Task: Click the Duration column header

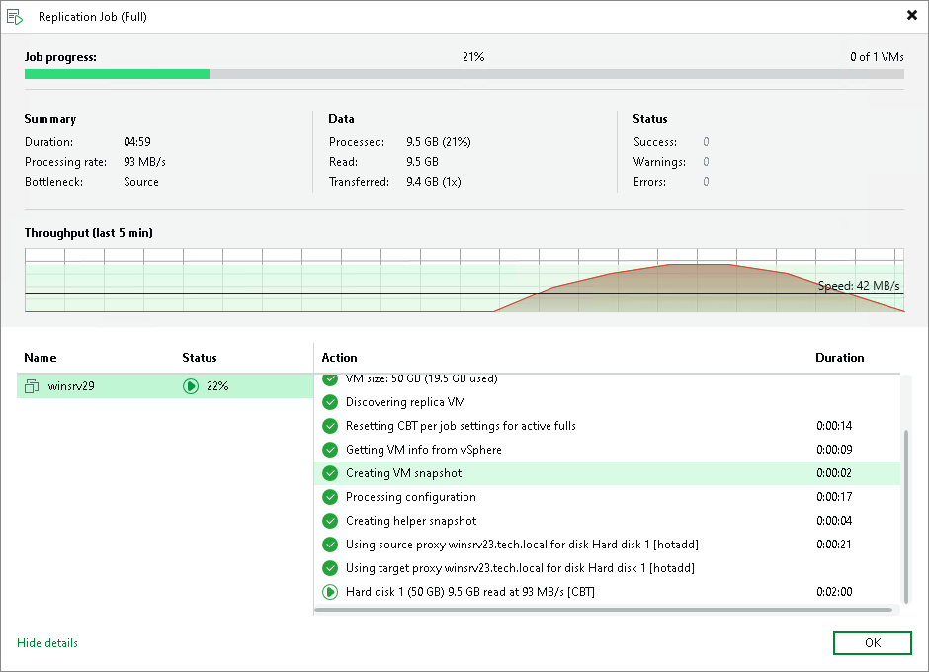Action: (839, 358)
